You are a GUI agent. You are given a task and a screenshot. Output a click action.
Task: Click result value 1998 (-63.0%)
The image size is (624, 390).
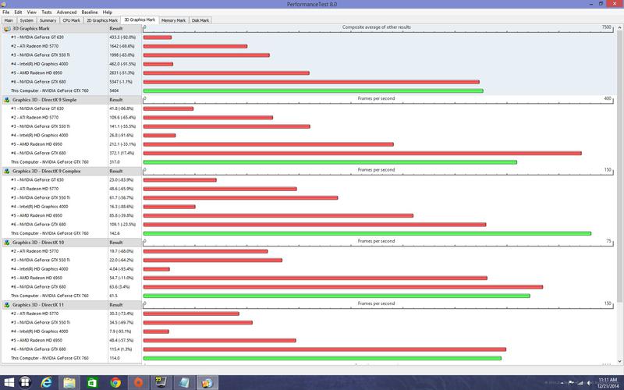(x=122, y=55)
